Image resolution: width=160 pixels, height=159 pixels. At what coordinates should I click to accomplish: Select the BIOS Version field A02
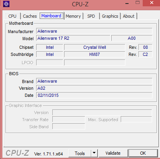[x=94, y=88]
